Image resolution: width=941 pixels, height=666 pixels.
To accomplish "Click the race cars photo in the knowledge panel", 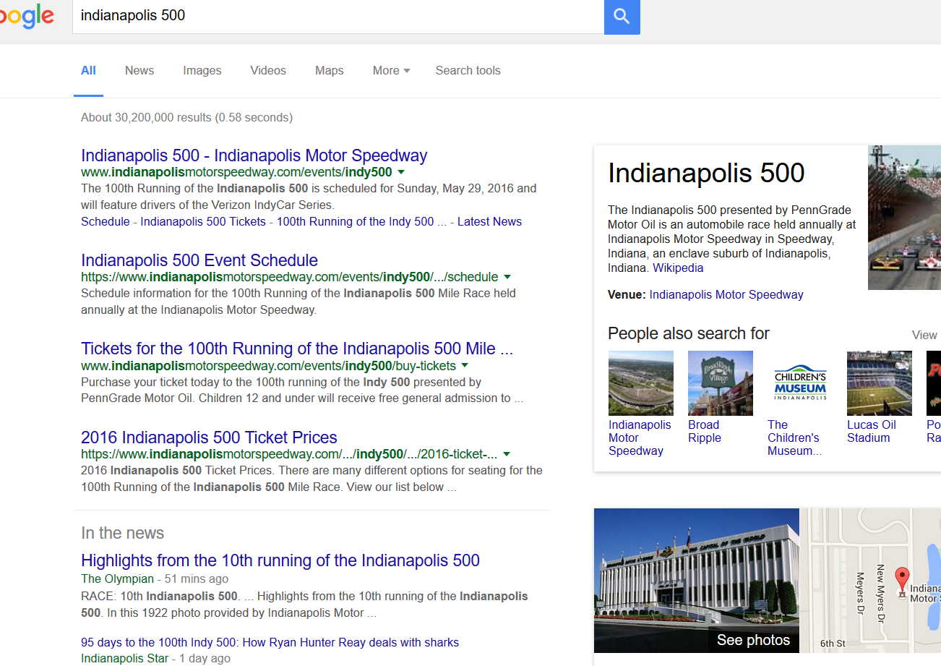I will point(904,218).
